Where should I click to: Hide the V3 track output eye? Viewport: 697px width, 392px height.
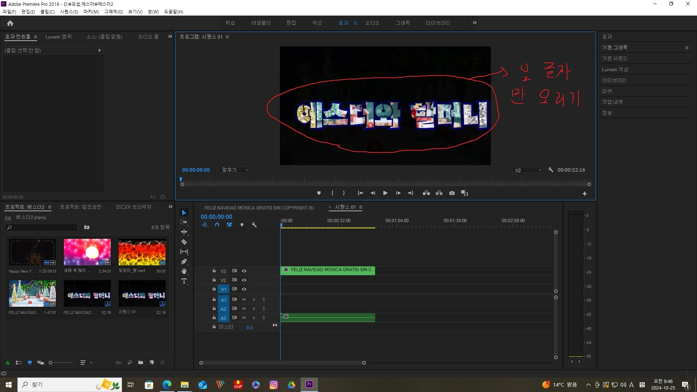click(244, 271)
